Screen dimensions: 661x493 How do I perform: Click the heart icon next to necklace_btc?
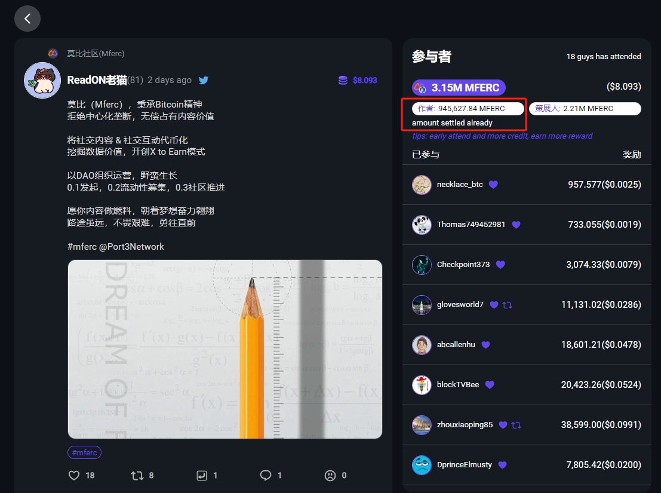[493, 184]
